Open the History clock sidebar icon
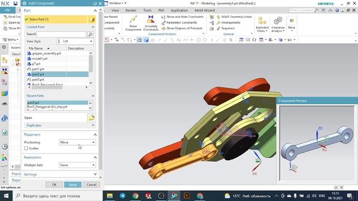This screenshot has width=358, height=201. (4, 146)
